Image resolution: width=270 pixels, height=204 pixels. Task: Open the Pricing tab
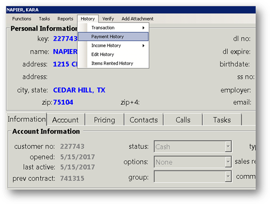[x=104, y=120]
